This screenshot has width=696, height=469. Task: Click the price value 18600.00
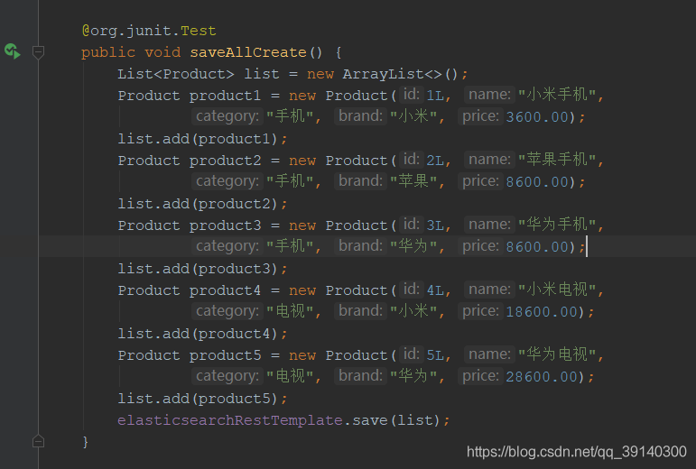pyautogui.click(x=542, y=312)
